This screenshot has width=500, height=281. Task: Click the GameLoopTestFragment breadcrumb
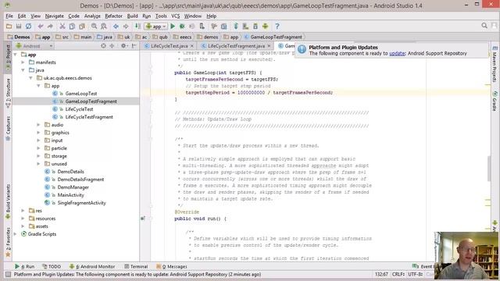pos(273,37)
